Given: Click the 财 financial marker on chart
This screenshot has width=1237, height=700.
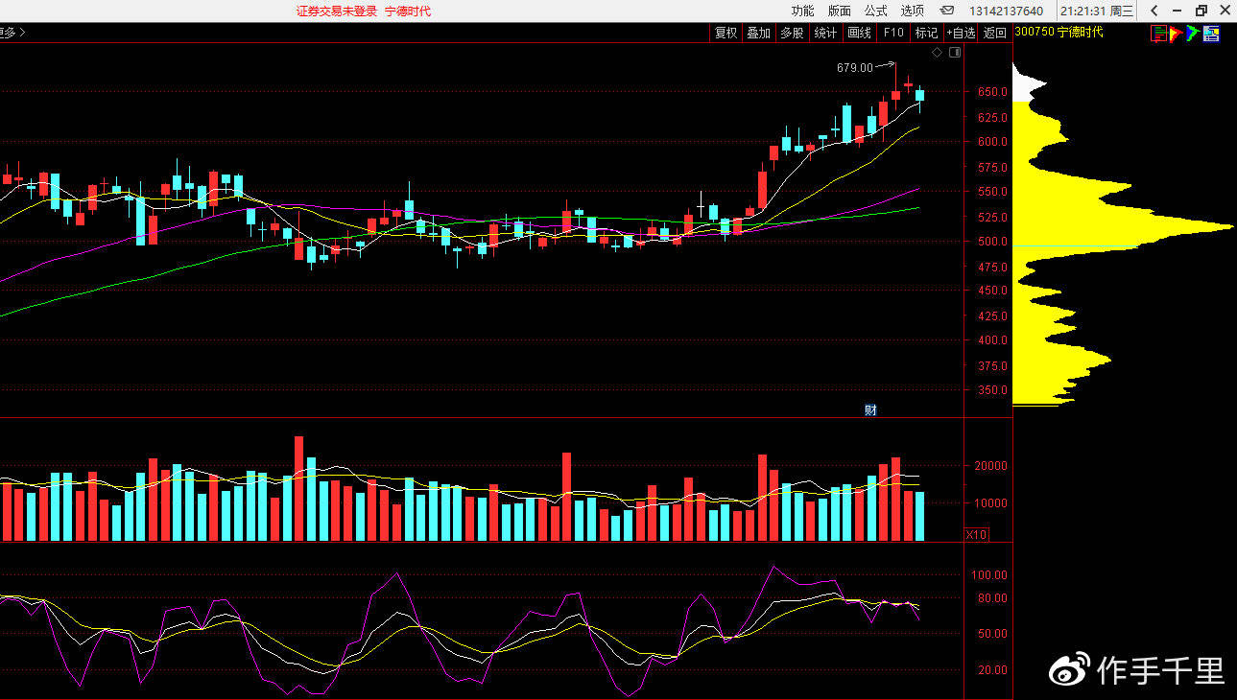Looking at the screenshot, I should [x=870, y=410].
